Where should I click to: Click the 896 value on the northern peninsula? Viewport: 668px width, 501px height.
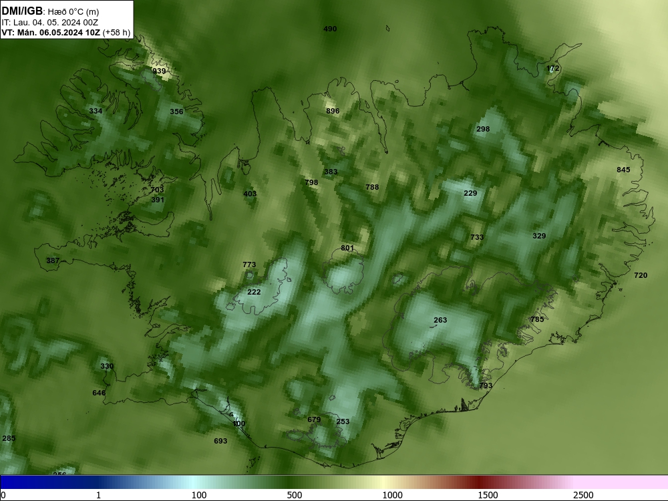click(333, 111)
